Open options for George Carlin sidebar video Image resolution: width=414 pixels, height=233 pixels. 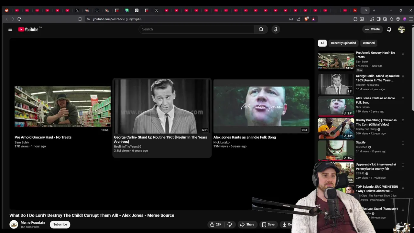click(403, 77)
